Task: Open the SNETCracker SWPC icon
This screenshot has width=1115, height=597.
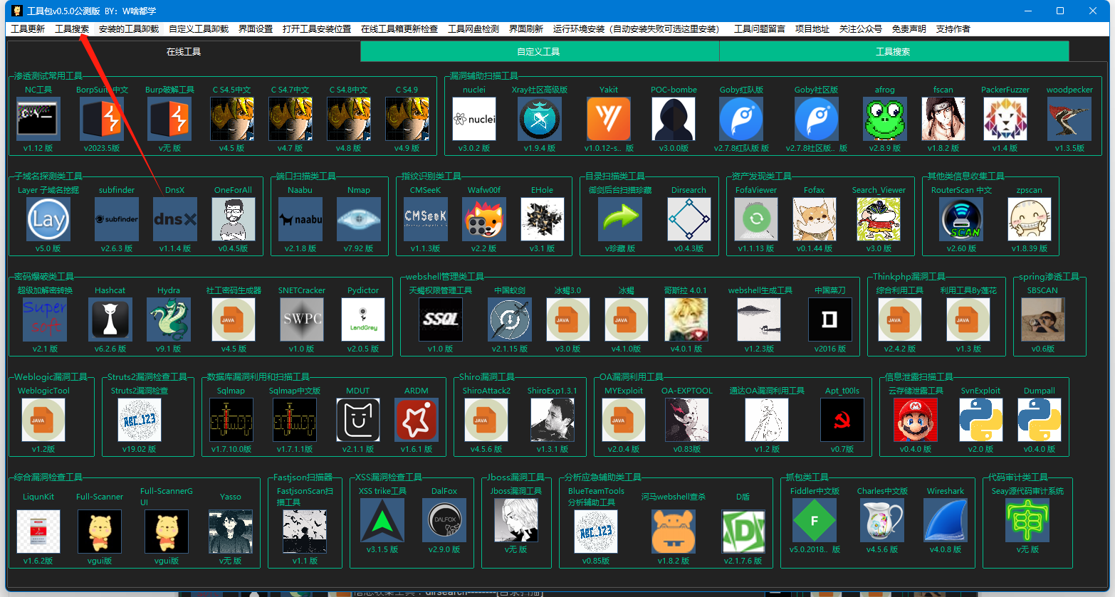Action: [302, 319]
